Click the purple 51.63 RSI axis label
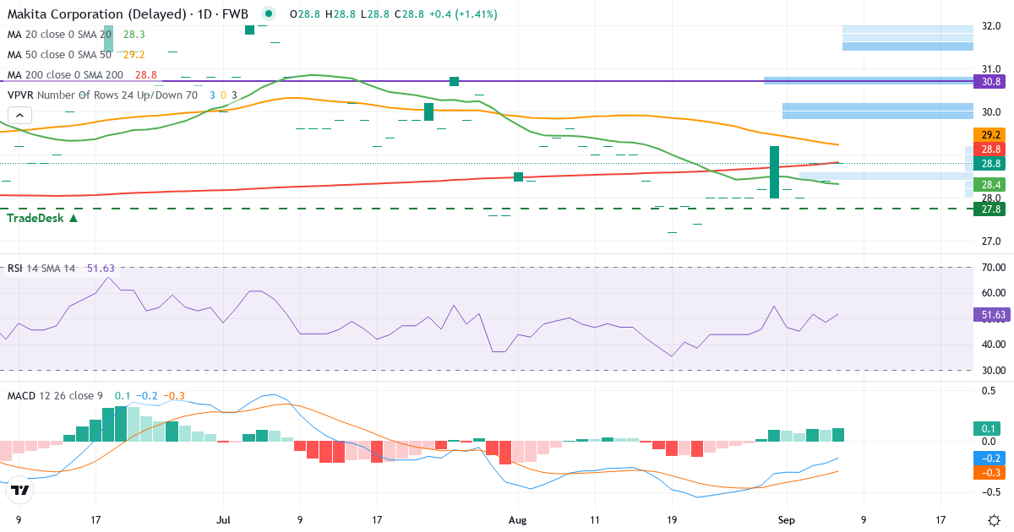 point(993,315)
